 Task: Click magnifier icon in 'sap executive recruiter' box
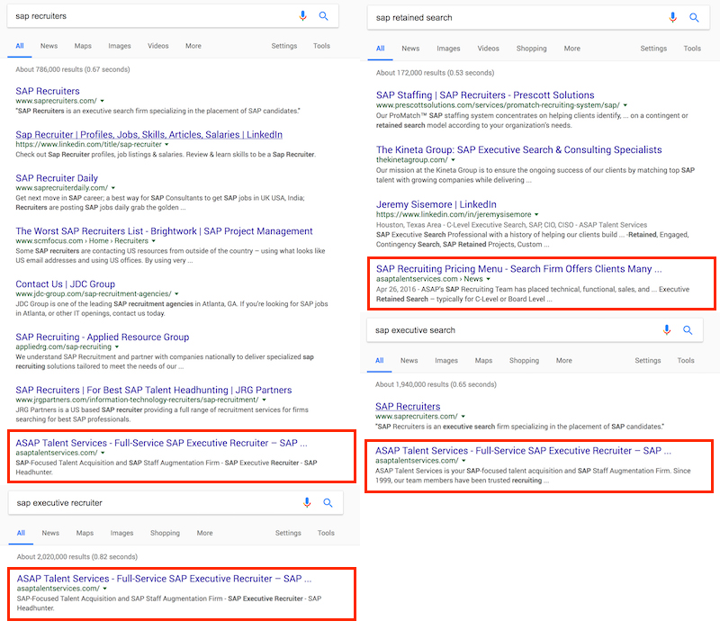(x=328, y=502)
